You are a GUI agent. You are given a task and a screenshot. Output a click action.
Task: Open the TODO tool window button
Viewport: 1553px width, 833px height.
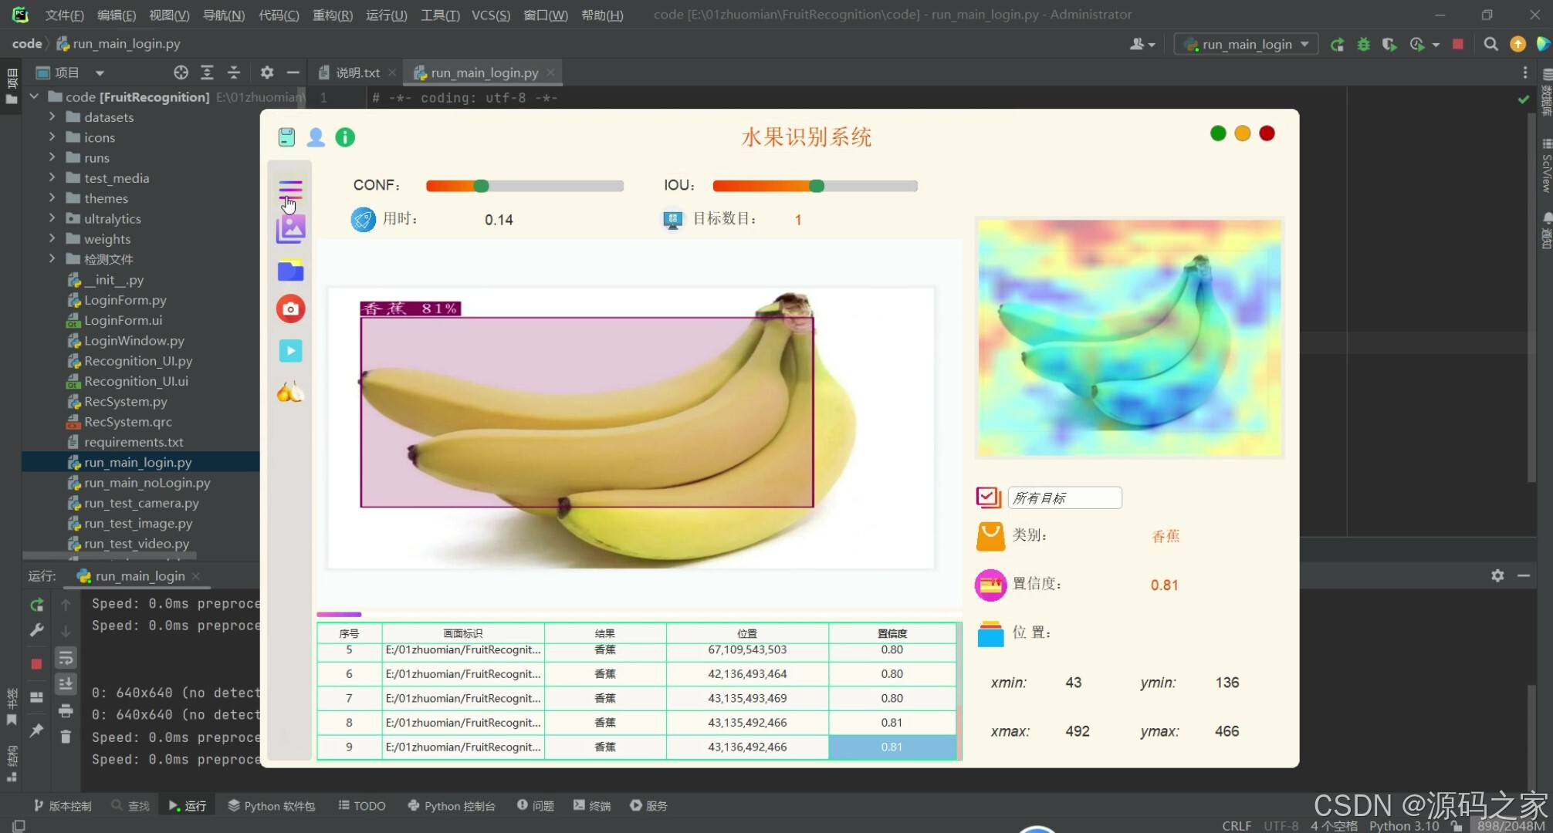point(362,805)
